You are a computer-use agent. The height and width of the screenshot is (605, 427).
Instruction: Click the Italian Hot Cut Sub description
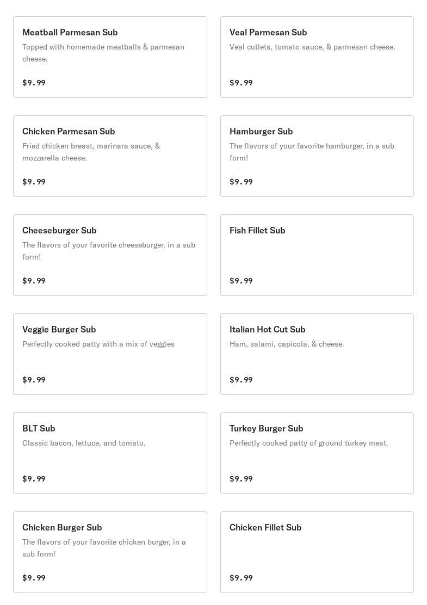287,344
